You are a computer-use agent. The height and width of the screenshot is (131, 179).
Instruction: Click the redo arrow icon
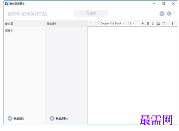coord(97,24)
